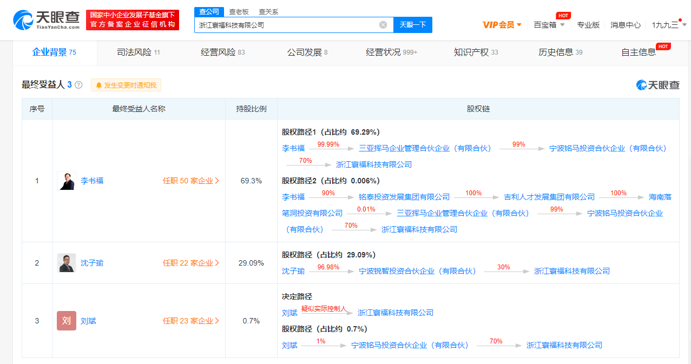This screenshot has width=691, height=364.
Task: Click 刘斌 in the 决定路径 chain
Action: tap(289, 313)
